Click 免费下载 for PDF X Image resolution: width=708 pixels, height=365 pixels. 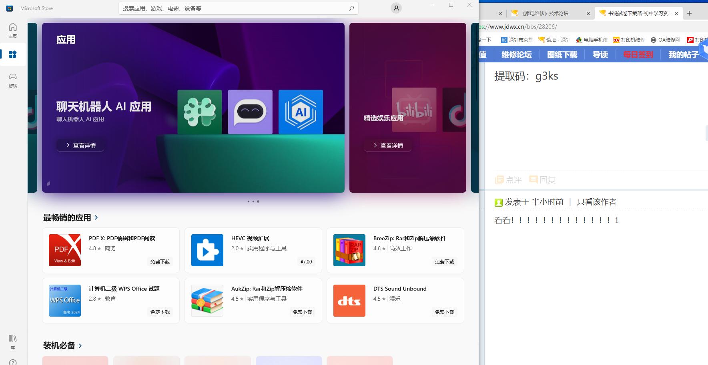(160, 262)
